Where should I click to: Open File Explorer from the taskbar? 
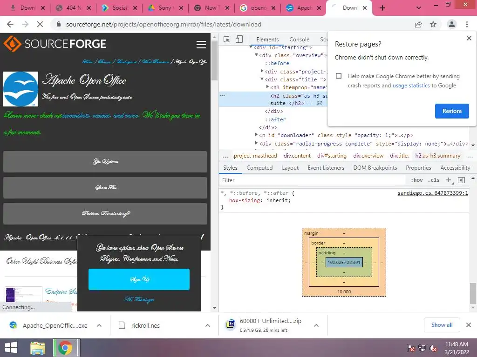pyautogui.click(x=38, y=348)
